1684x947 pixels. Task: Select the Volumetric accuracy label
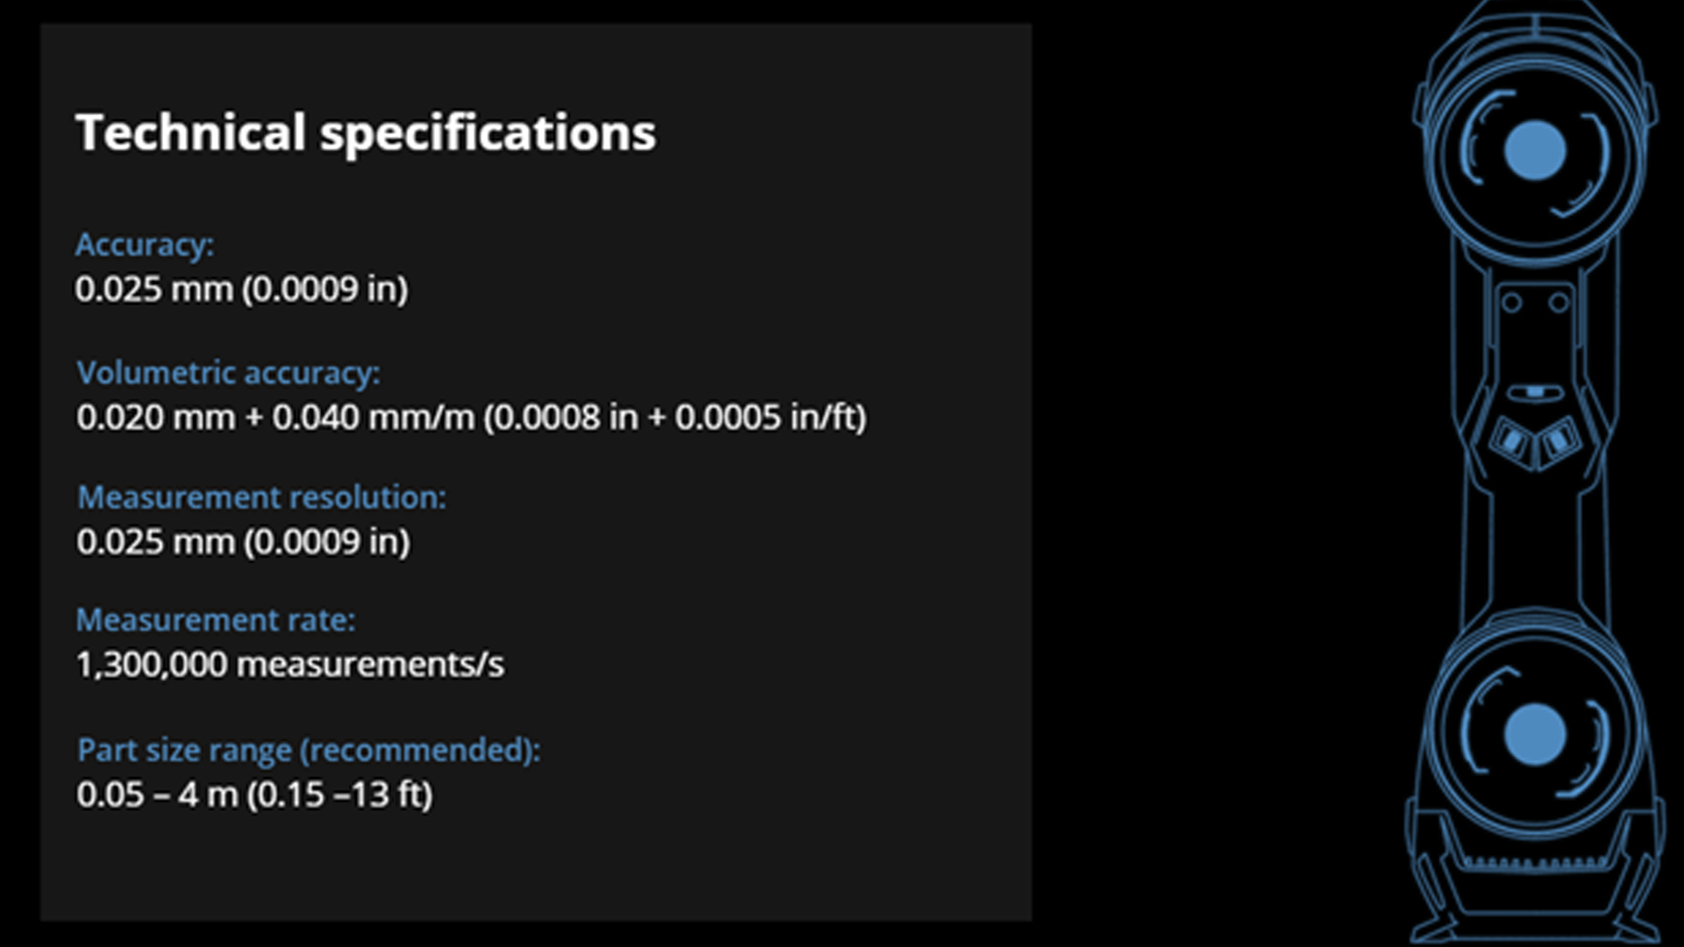(x=229, y=373)
